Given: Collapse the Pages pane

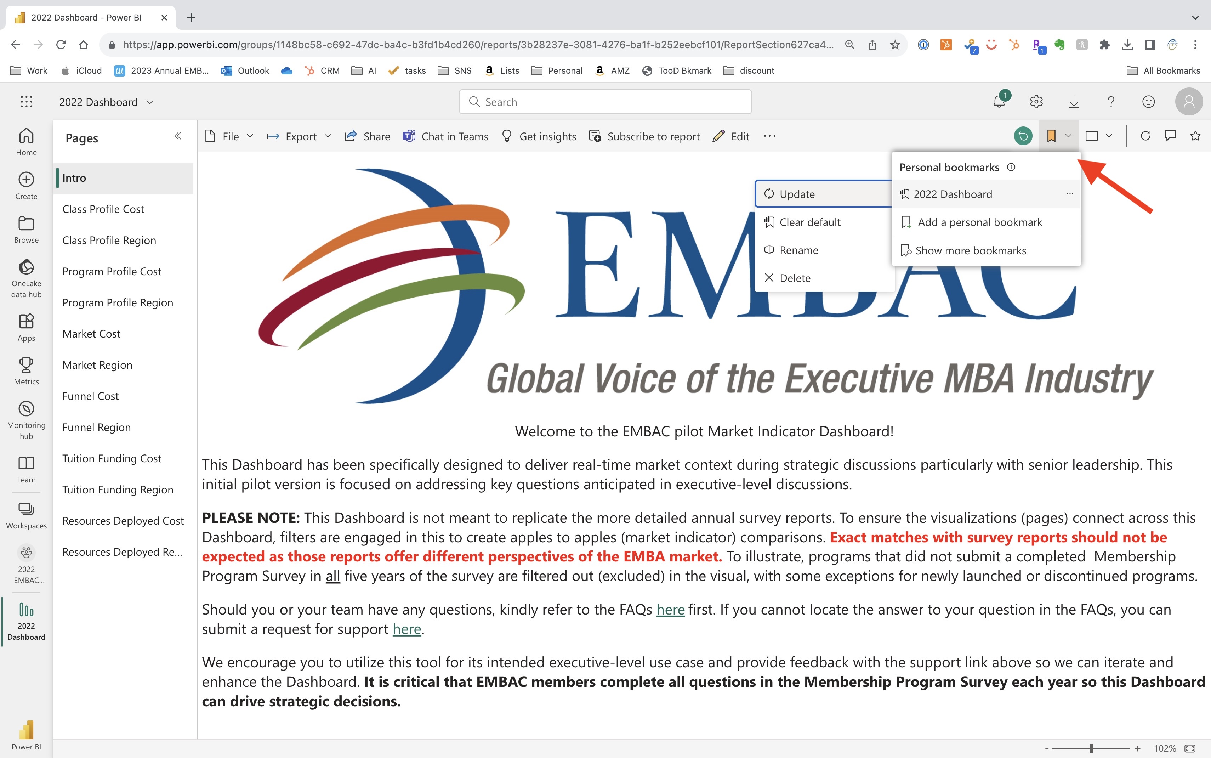Looking at the screenshot, I should pos(177,136).
